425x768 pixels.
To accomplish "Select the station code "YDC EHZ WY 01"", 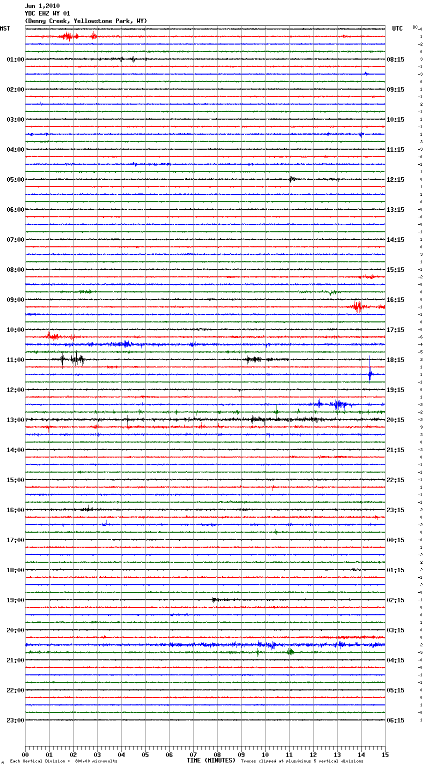I will click(x=47, y=14).
